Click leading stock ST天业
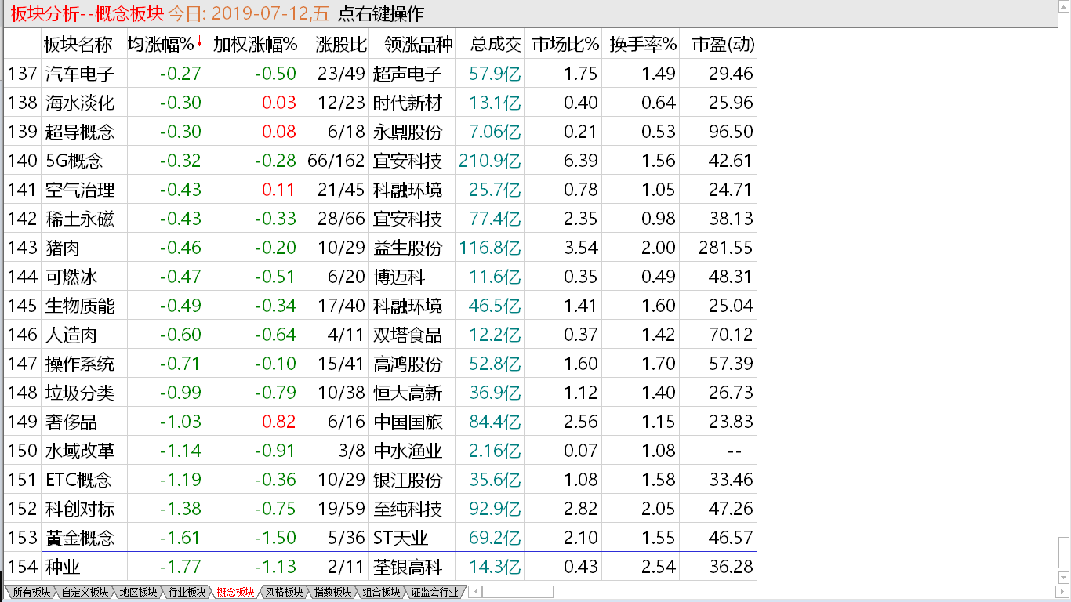The height and width of the screenshot is (602, 1071). 402,538
